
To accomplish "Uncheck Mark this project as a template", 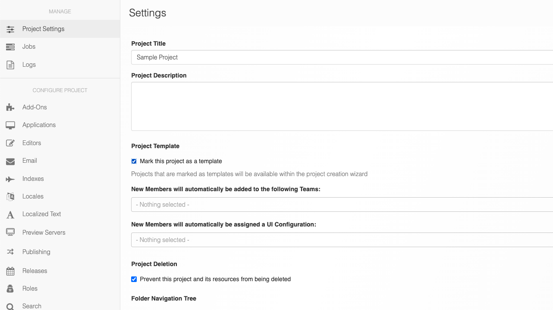I will click(x=134, y=161).
